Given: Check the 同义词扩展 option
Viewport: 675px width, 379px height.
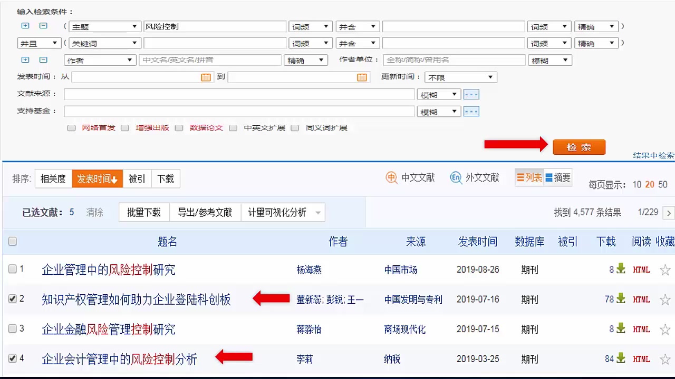Looking at the screenshot, I should [295, 127].
